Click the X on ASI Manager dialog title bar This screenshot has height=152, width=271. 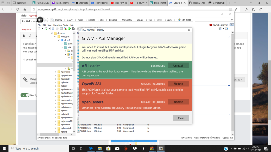click(x=189, y=30)
